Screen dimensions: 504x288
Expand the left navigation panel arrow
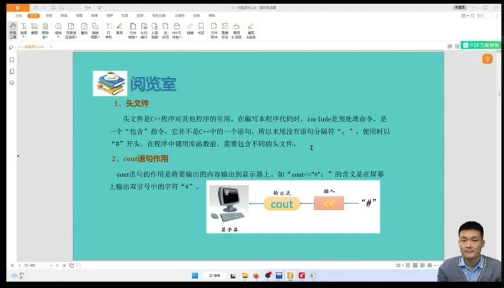point(18,156)
